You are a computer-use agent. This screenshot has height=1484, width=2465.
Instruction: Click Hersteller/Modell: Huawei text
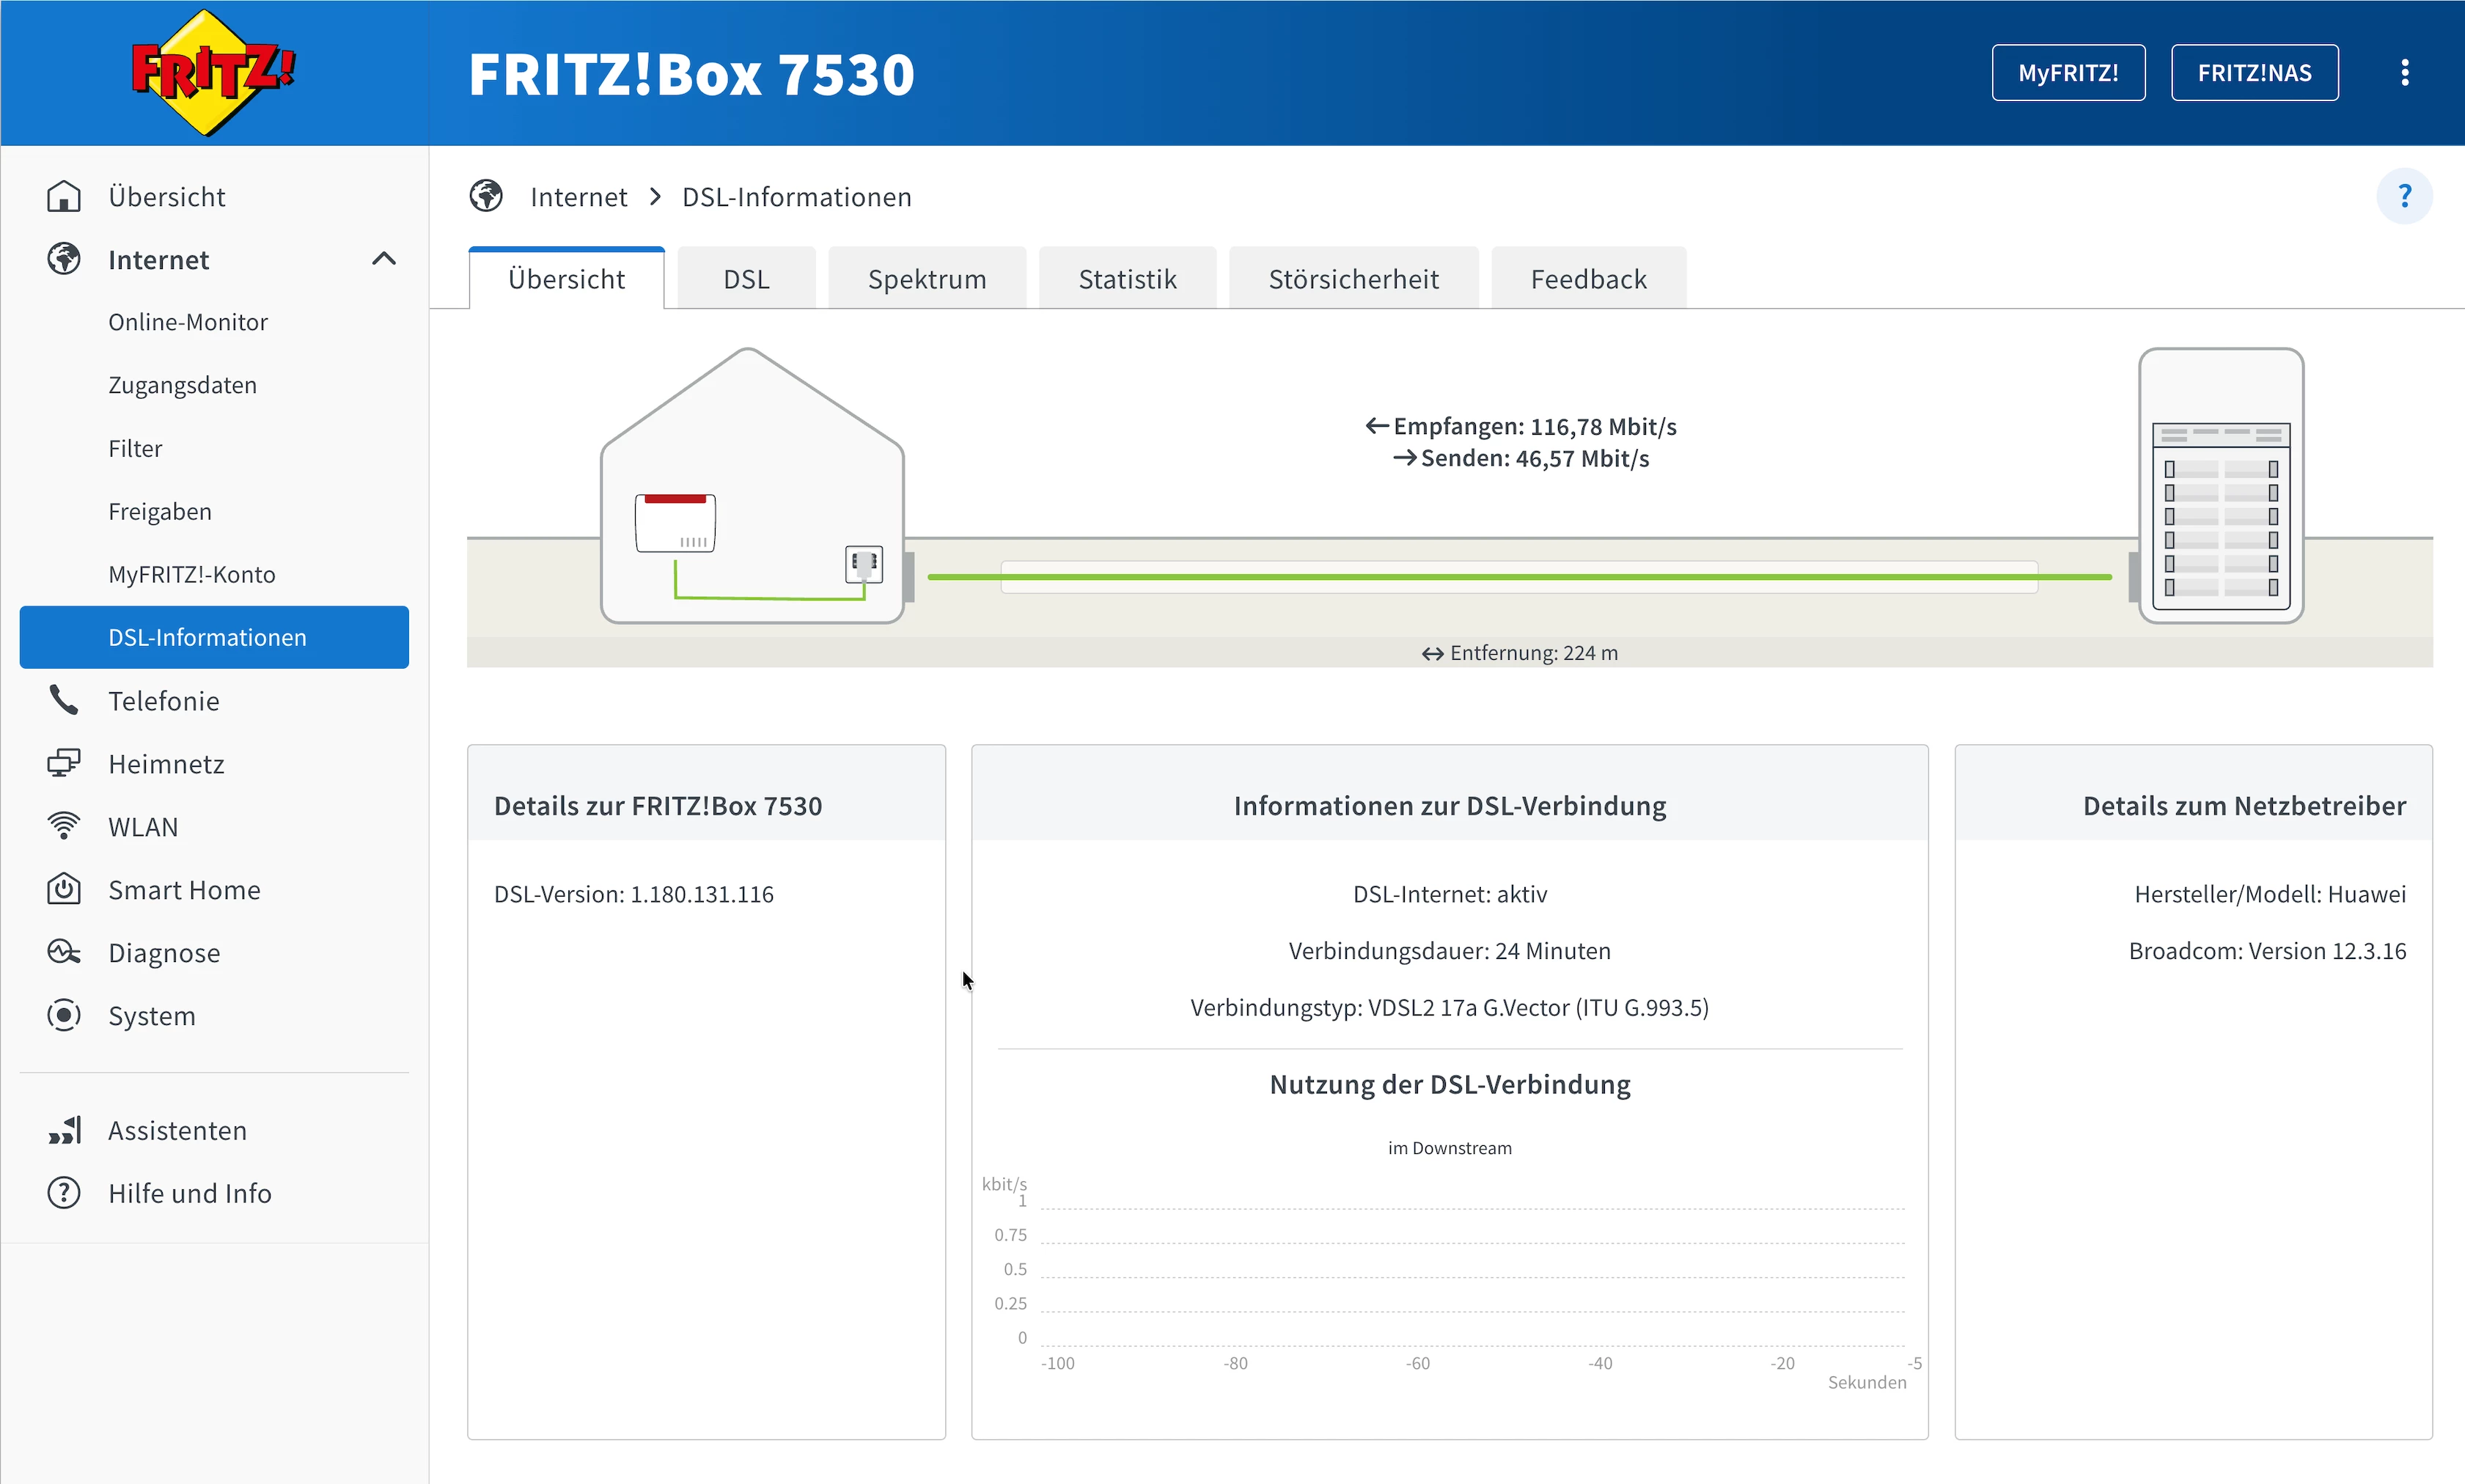tap(2270, 894)
